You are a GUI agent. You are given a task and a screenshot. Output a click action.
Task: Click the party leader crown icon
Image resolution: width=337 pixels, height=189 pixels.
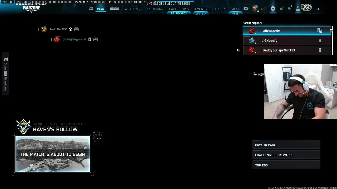(331, 31)
